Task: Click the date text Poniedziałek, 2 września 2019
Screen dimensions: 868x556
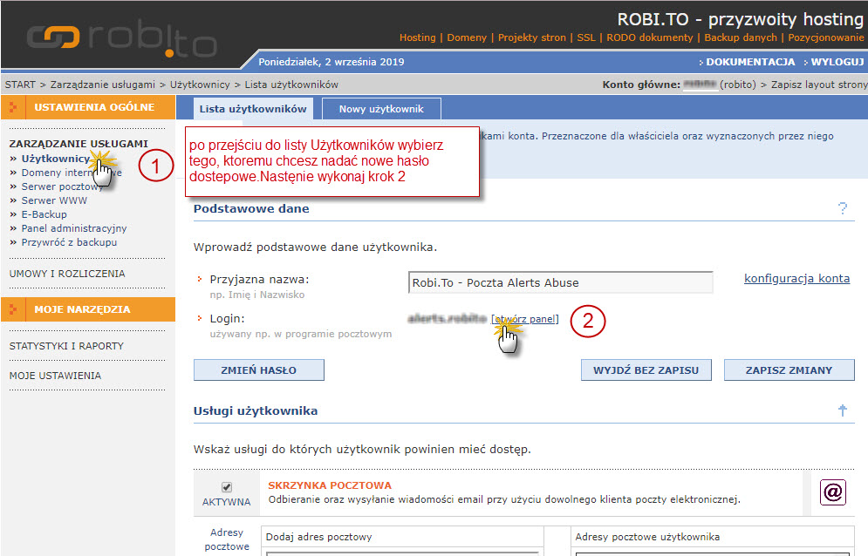Action: coord(331,62)
